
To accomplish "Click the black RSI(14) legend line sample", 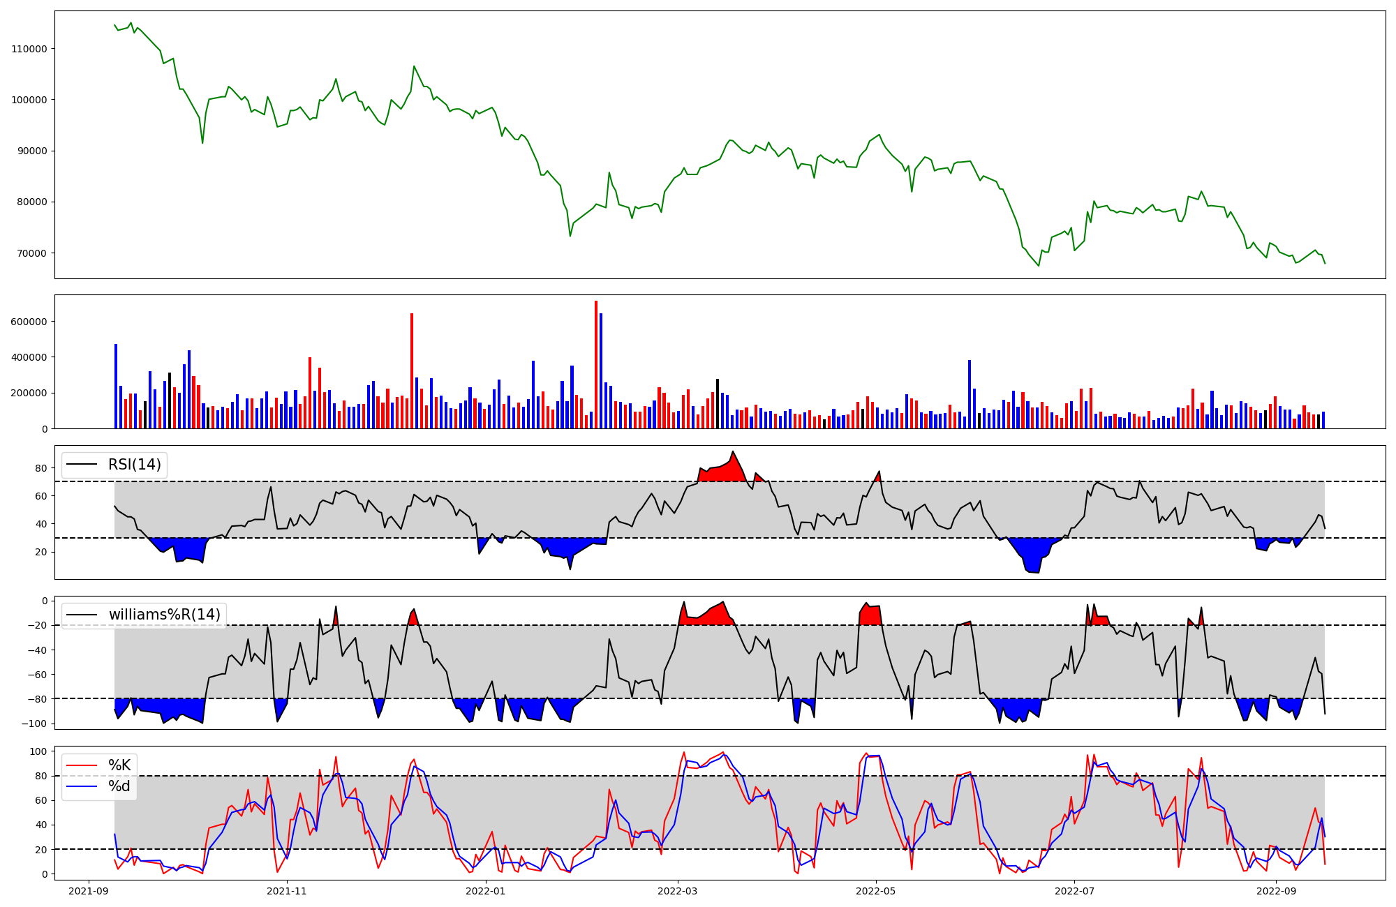I will click(x=82, y=465).
